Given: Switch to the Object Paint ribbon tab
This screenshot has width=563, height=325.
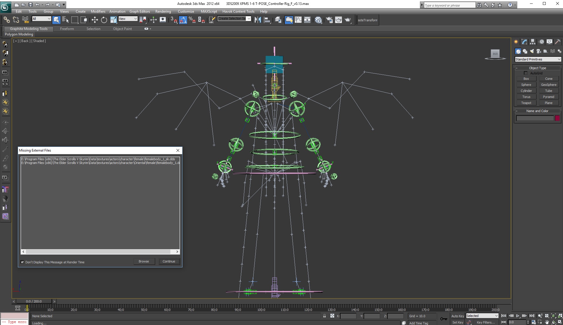Looking at the screenshot, I should [122, 29].
